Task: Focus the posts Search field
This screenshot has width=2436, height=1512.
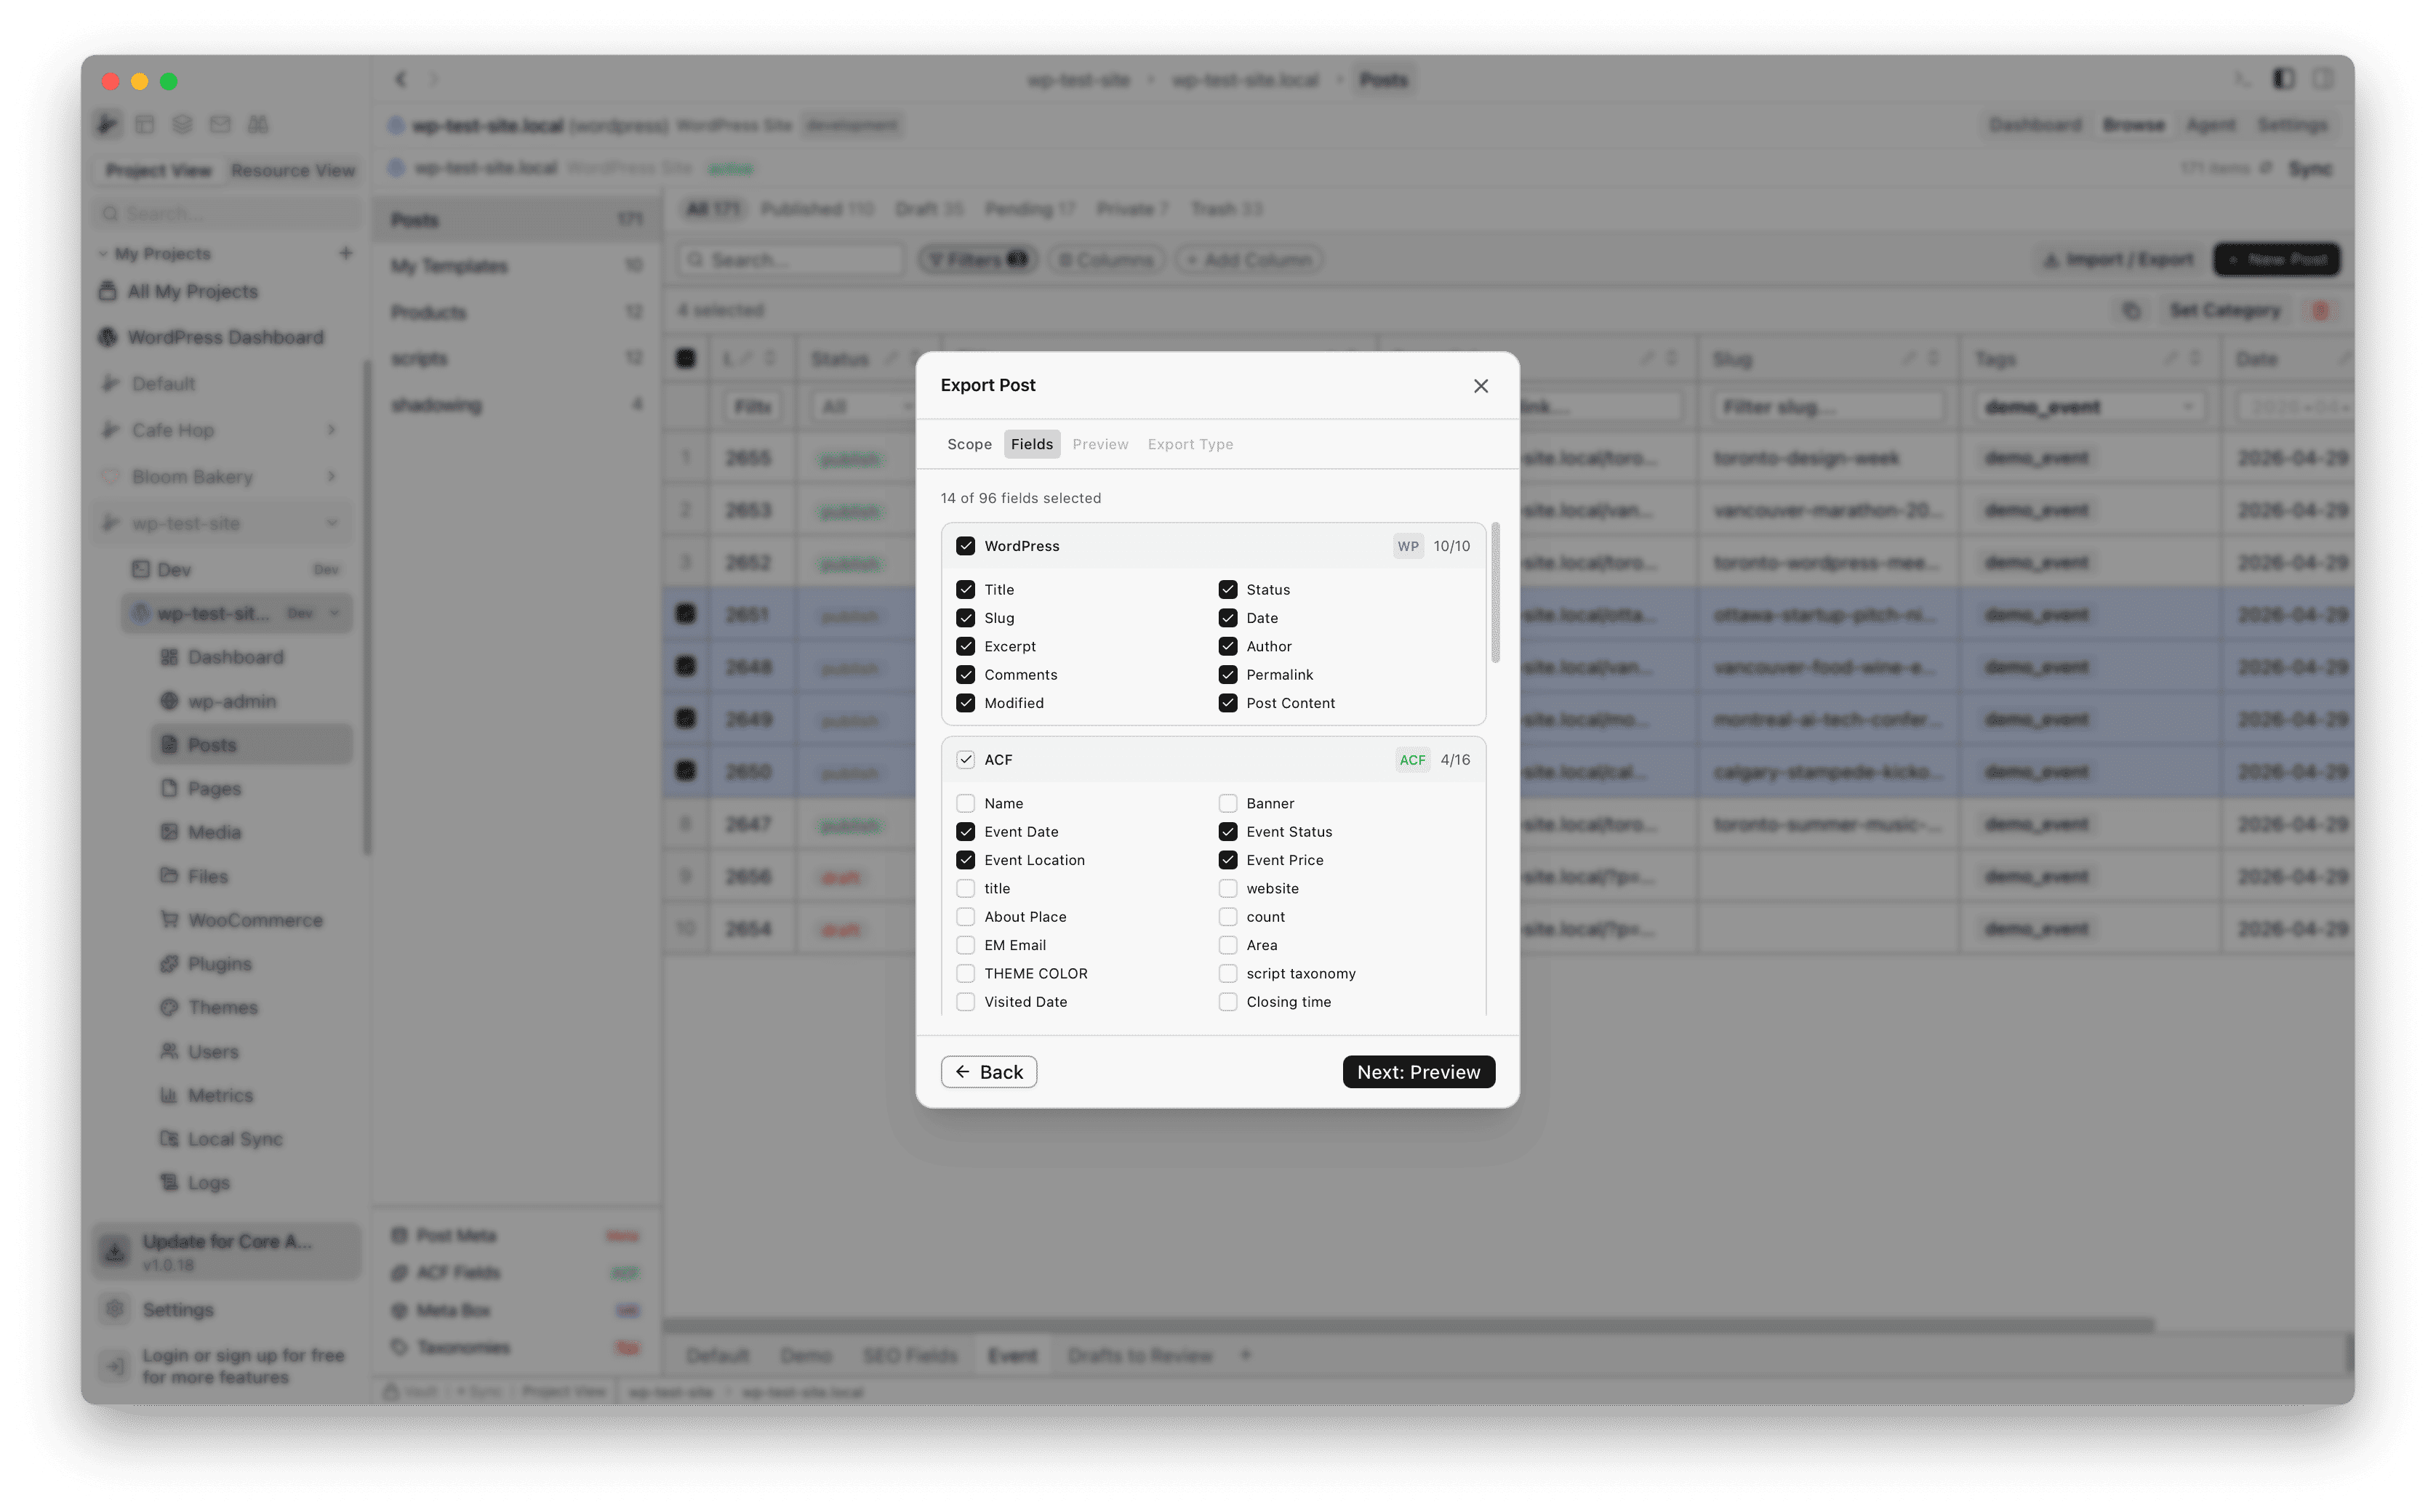Action: [x=790, y=260]
